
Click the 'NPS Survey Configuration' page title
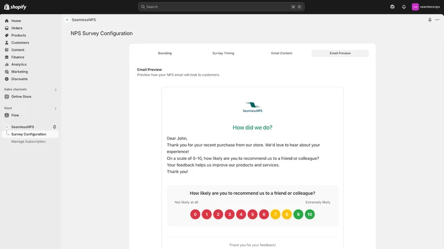point(102,33)
